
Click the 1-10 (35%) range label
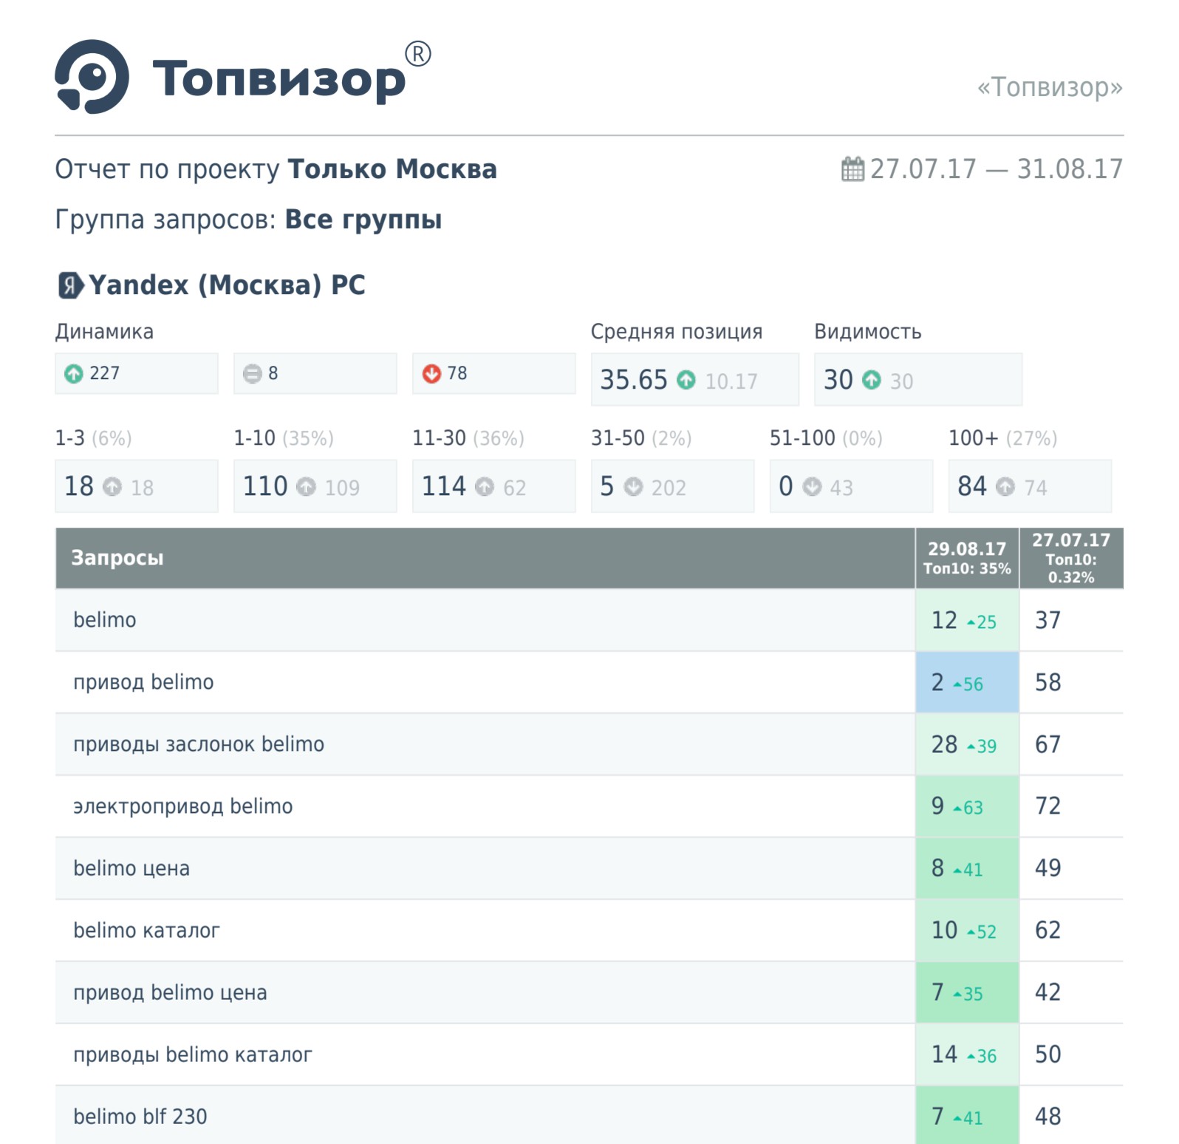(x=284, y=438)
